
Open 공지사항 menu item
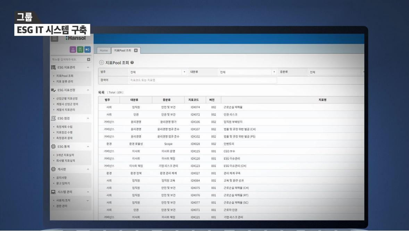pos(61,178)
